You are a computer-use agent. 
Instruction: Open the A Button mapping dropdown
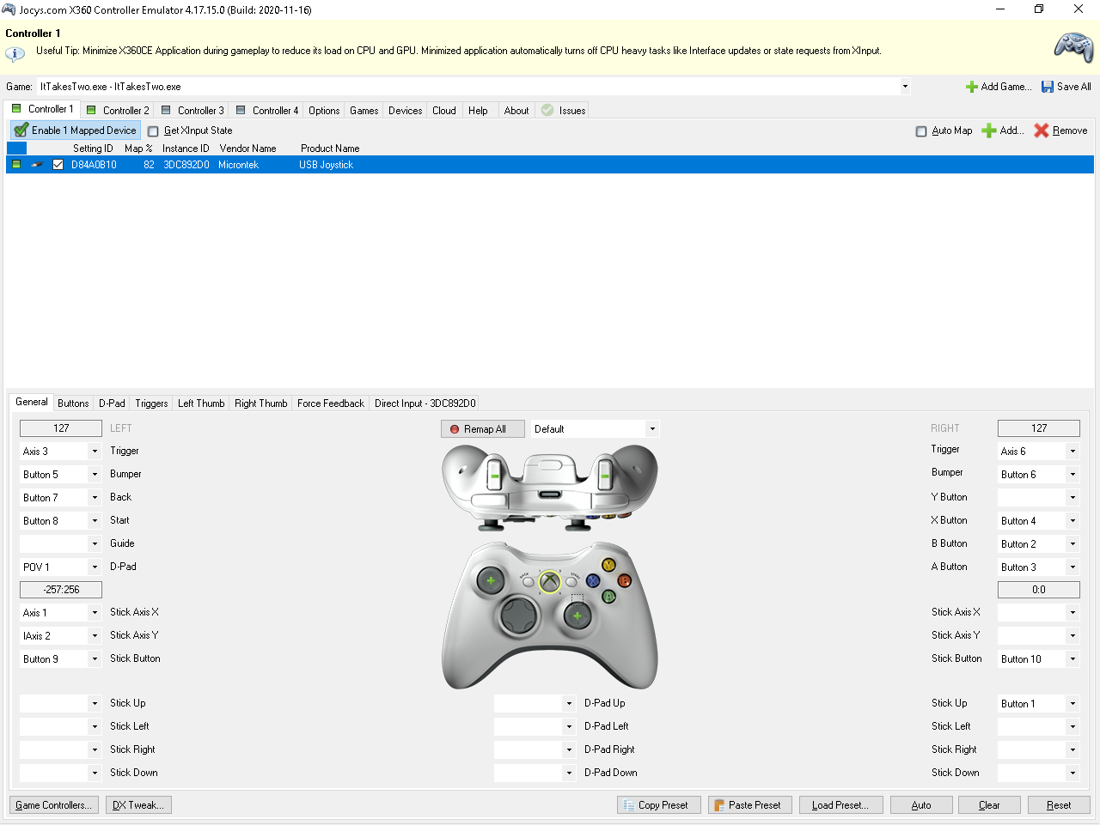click(1072, 567)
